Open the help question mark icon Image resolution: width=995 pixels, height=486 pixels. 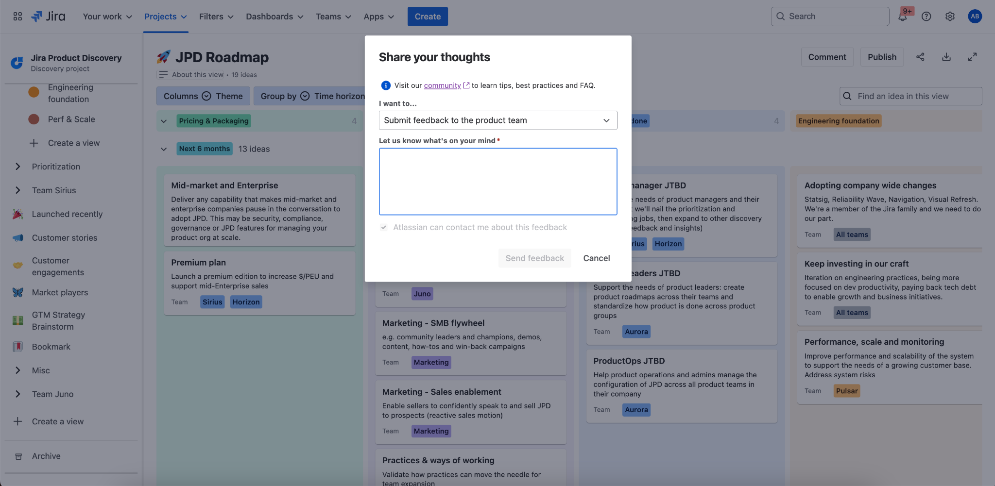click(926, 17)
